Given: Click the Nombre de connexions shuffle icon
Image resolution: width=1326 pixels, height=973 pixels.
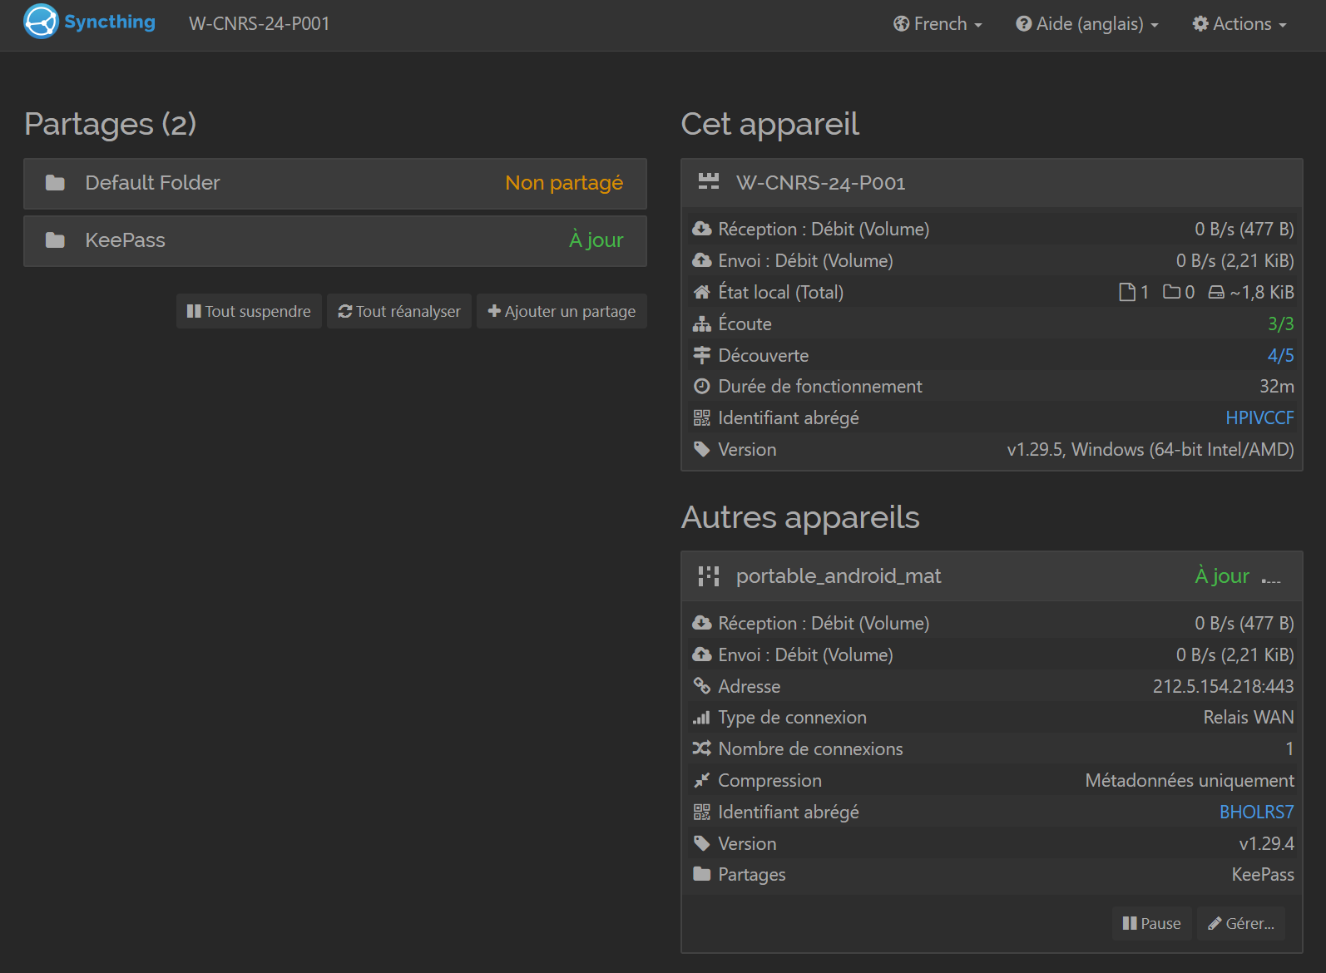Looking at the screenshot, I should (x=702, y=748).
